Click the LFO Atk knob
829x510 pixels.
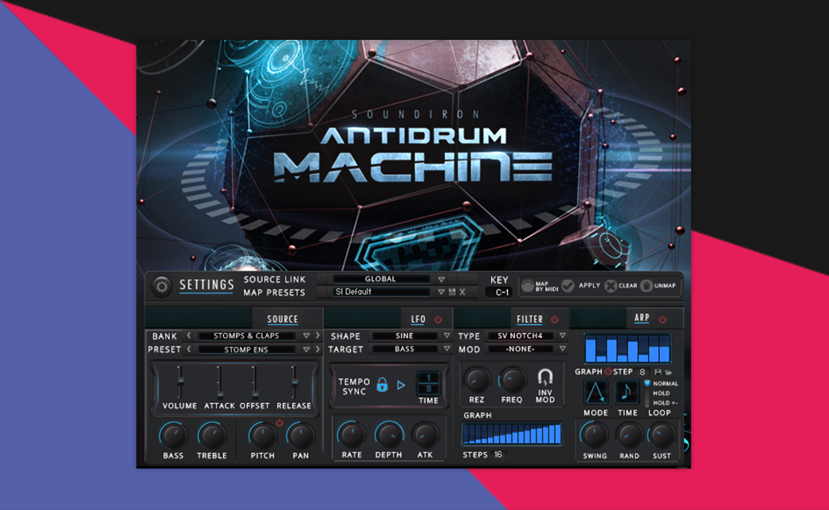pyautogui.click(x=425, y=435)
